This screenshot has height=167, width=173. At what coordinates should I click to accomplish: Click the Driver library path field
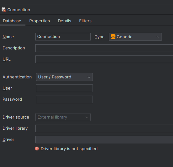coord(104,128)
